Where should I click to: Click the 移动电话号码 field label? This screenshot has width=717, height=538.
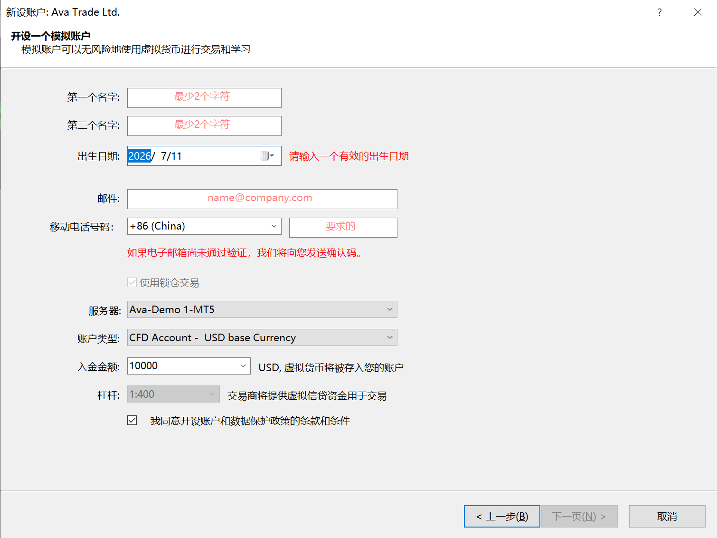click(82, 227)
